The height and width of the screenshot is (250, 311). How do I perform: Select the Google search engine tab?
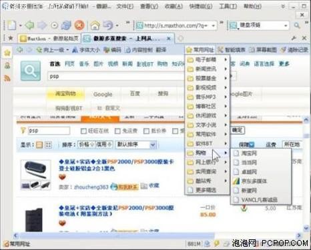[103, 94]
